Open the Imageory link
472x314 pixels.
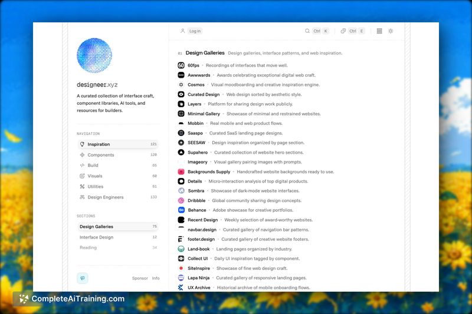198,162
